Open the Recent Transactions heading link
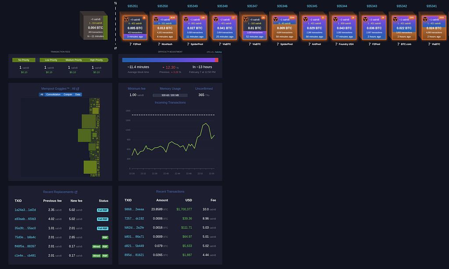 coord(170,191)
